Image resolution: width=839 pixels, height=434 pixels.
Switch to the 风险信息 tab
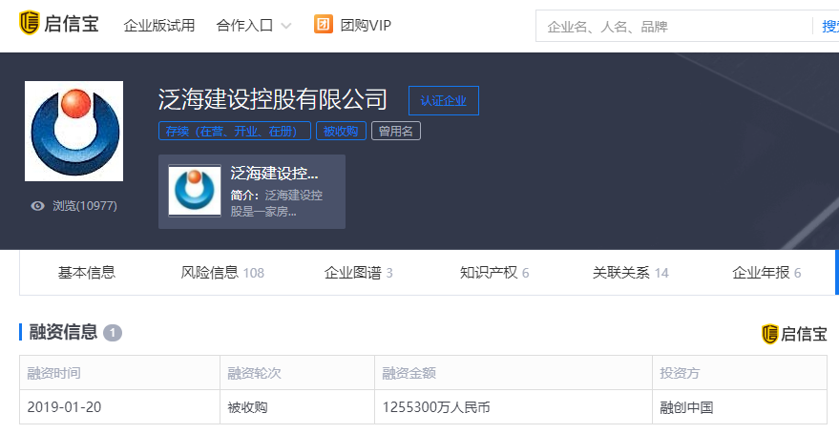(x=221, y=273)
